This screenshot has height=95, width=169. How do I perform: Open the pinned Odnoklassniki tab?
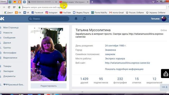pos(20,2)
